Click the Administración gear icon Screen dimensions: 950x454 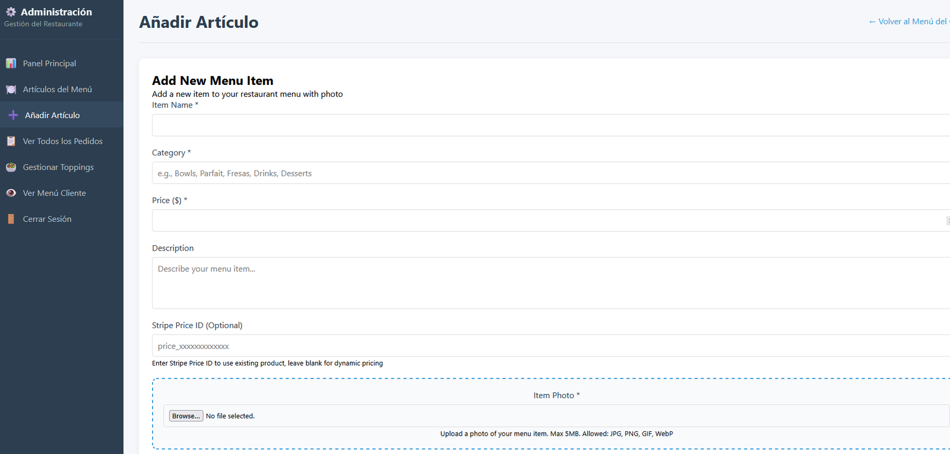click(11, 12)
